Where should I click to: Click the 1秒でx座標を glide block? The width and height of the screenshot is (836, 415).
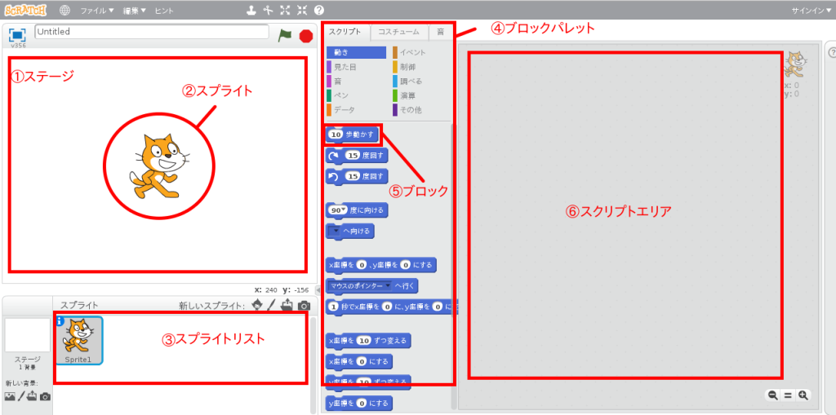[x=391, y=307]
